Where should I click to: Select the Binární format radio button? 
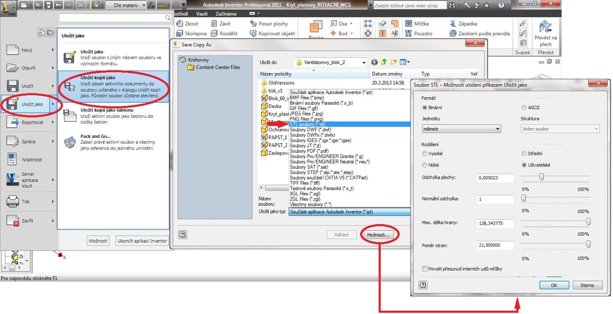[x=425, y=107]
